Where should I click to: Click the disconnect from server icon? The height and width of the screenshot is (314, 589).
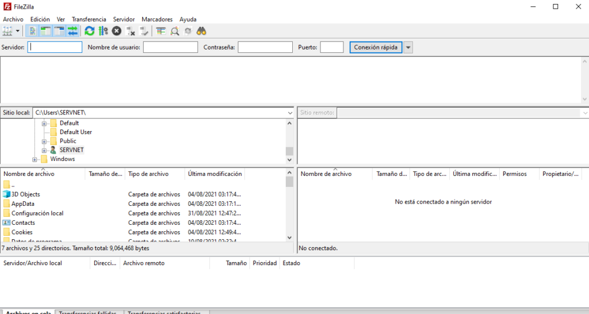(x=131, y=30)
